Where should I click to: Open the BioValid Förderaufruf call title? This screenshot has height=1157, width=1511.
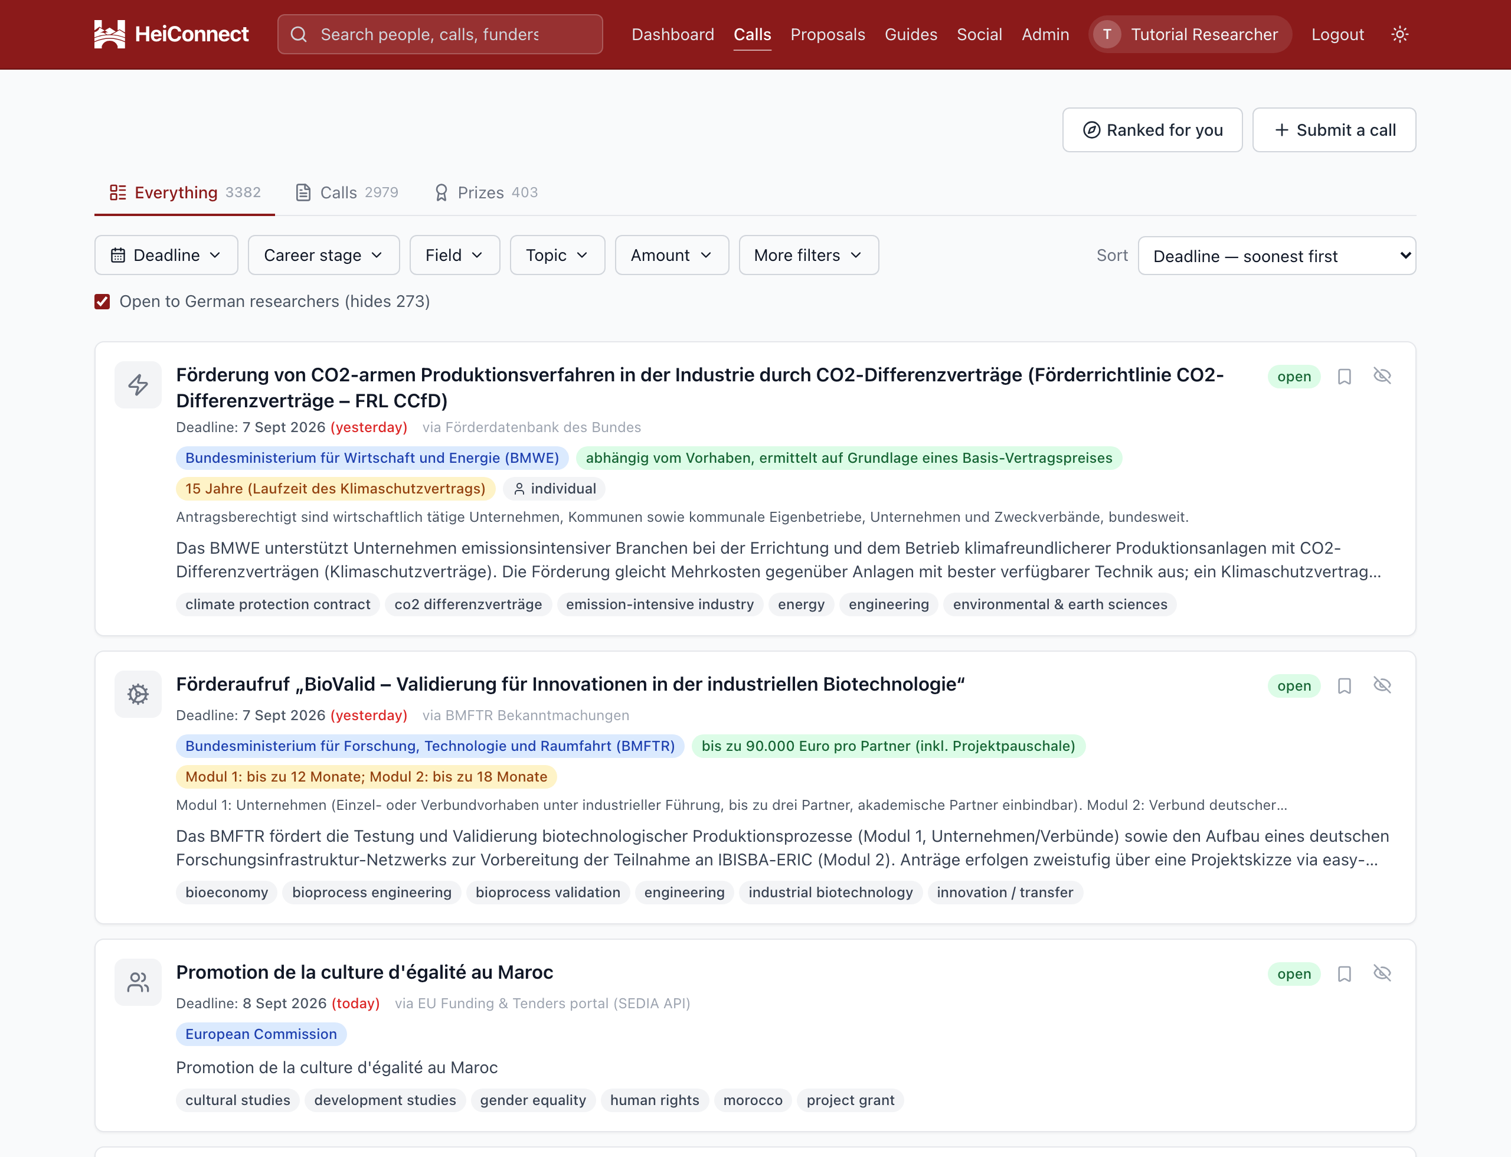coord(570,685)
